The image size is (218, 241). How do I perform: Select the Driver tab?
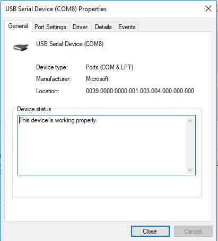(80, 27)
